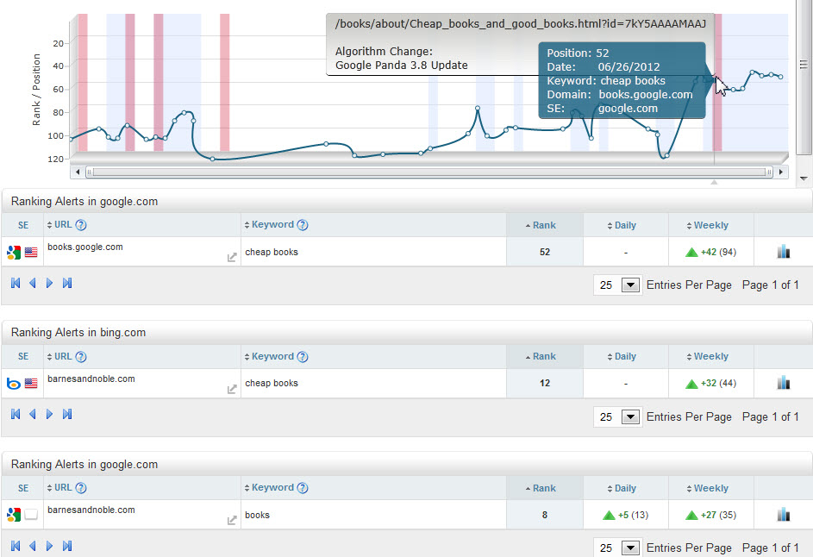
Task: Go to last page in first alerts table
Action: coord(67,283)
